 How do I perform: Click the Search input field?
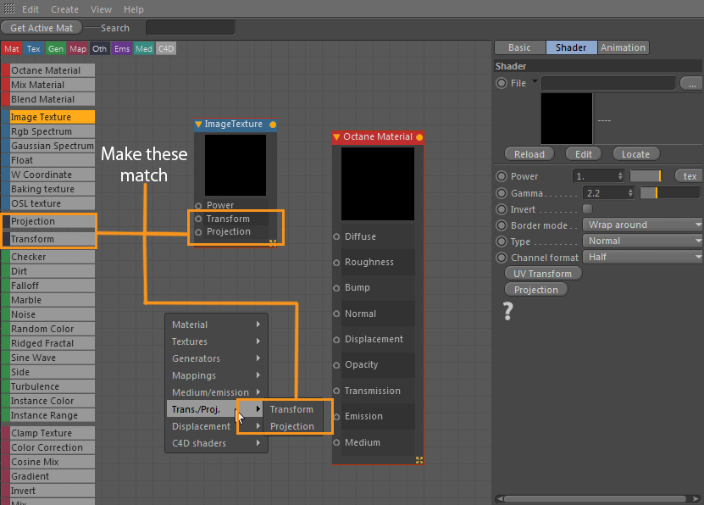(191, 27)
